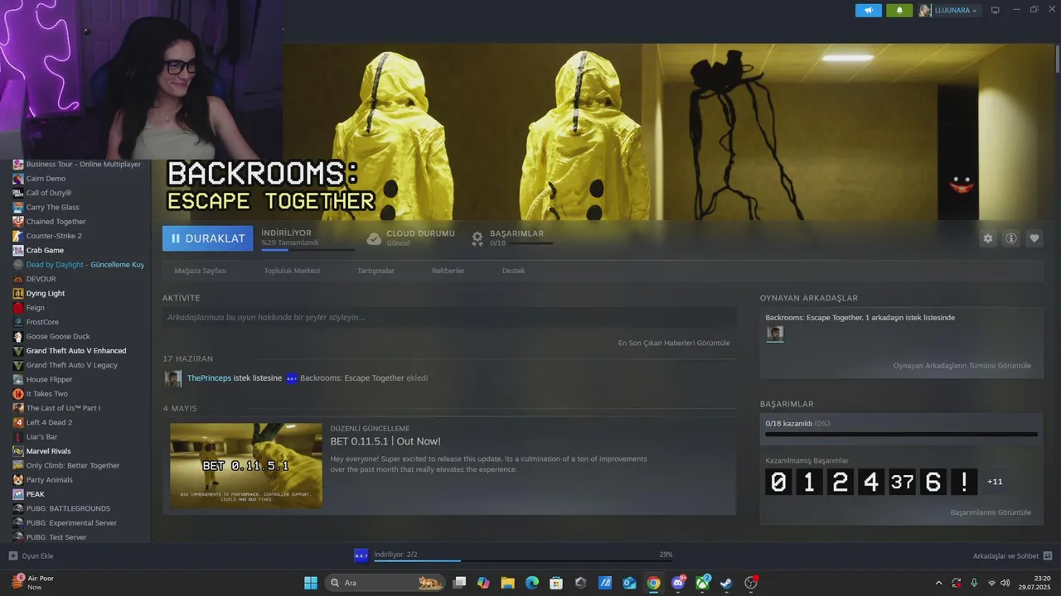The height and width of the screenshot is (596, 1061).
Task: Click En Son Çıkan Haberleri Görüntüle link
Action: click(x=674, y=343)
